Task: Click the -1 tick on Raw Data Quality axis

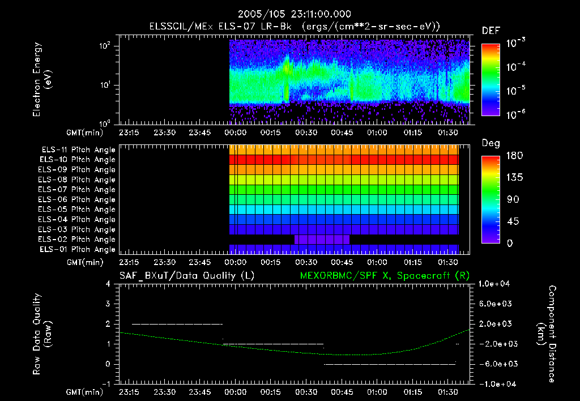Action: click(106, 384)
